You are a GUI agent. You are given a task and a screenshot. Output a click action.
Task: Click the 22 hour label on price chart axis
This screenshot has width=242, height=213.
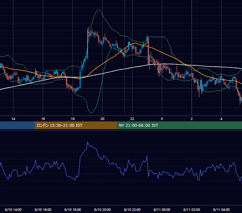point(132,119)
